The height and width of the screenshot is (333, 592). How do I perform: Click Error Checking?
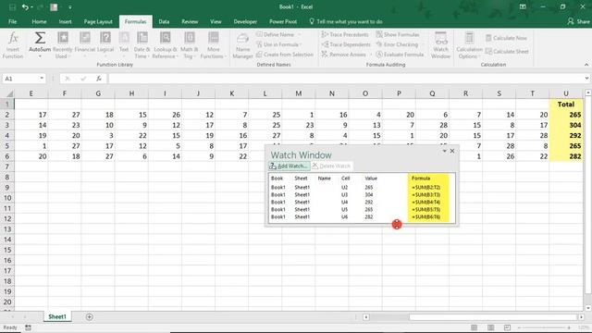pos(397,44)
